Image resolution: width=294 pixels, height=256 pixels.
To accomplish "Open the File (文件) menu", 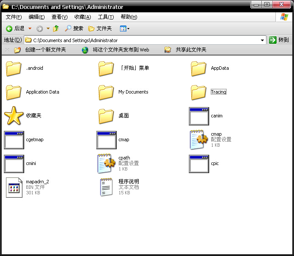I will click(x=14, y=17).
